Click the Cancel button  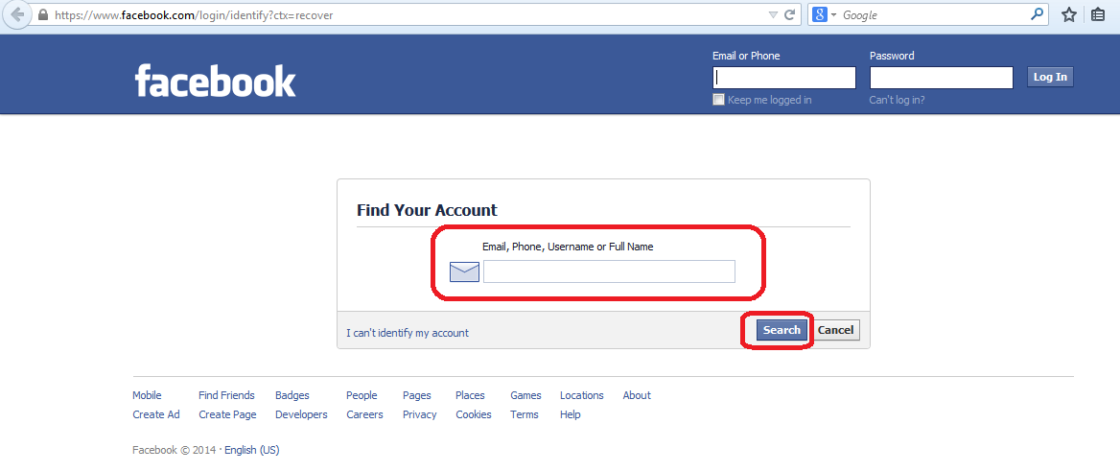point(835,330)
